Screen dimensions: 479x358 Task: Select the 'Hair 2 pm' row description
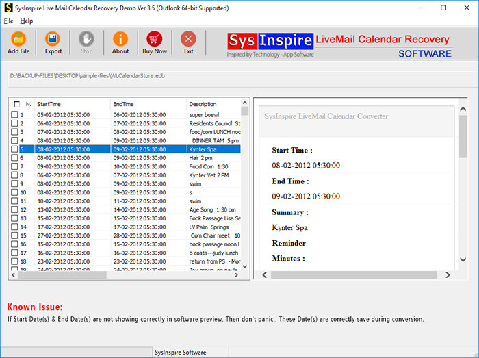point(213,157)
